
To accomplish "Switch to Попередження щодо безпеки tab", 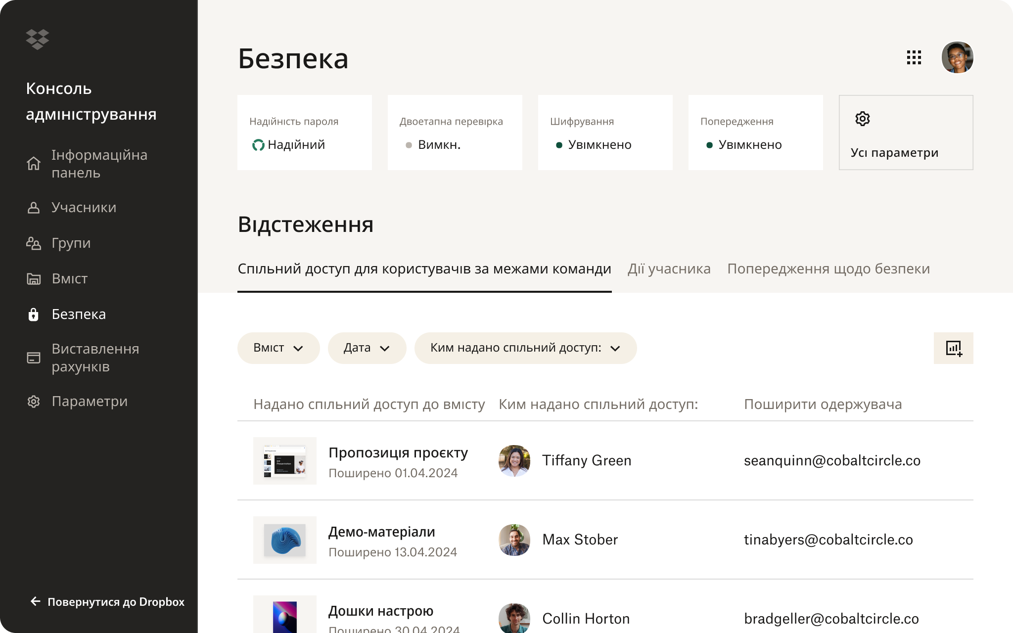I will [x=829, y=269].
